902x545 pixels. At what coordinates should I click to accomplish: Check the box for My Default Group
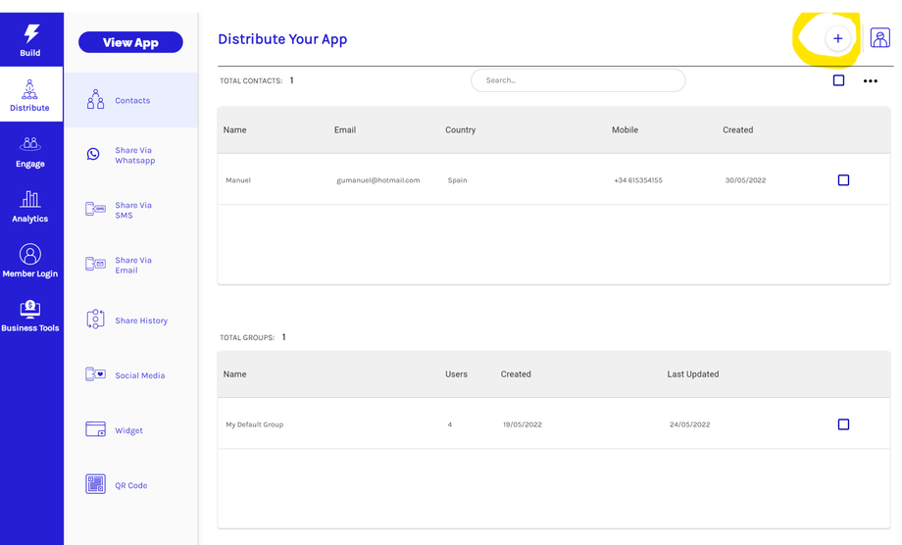point(843,424)
